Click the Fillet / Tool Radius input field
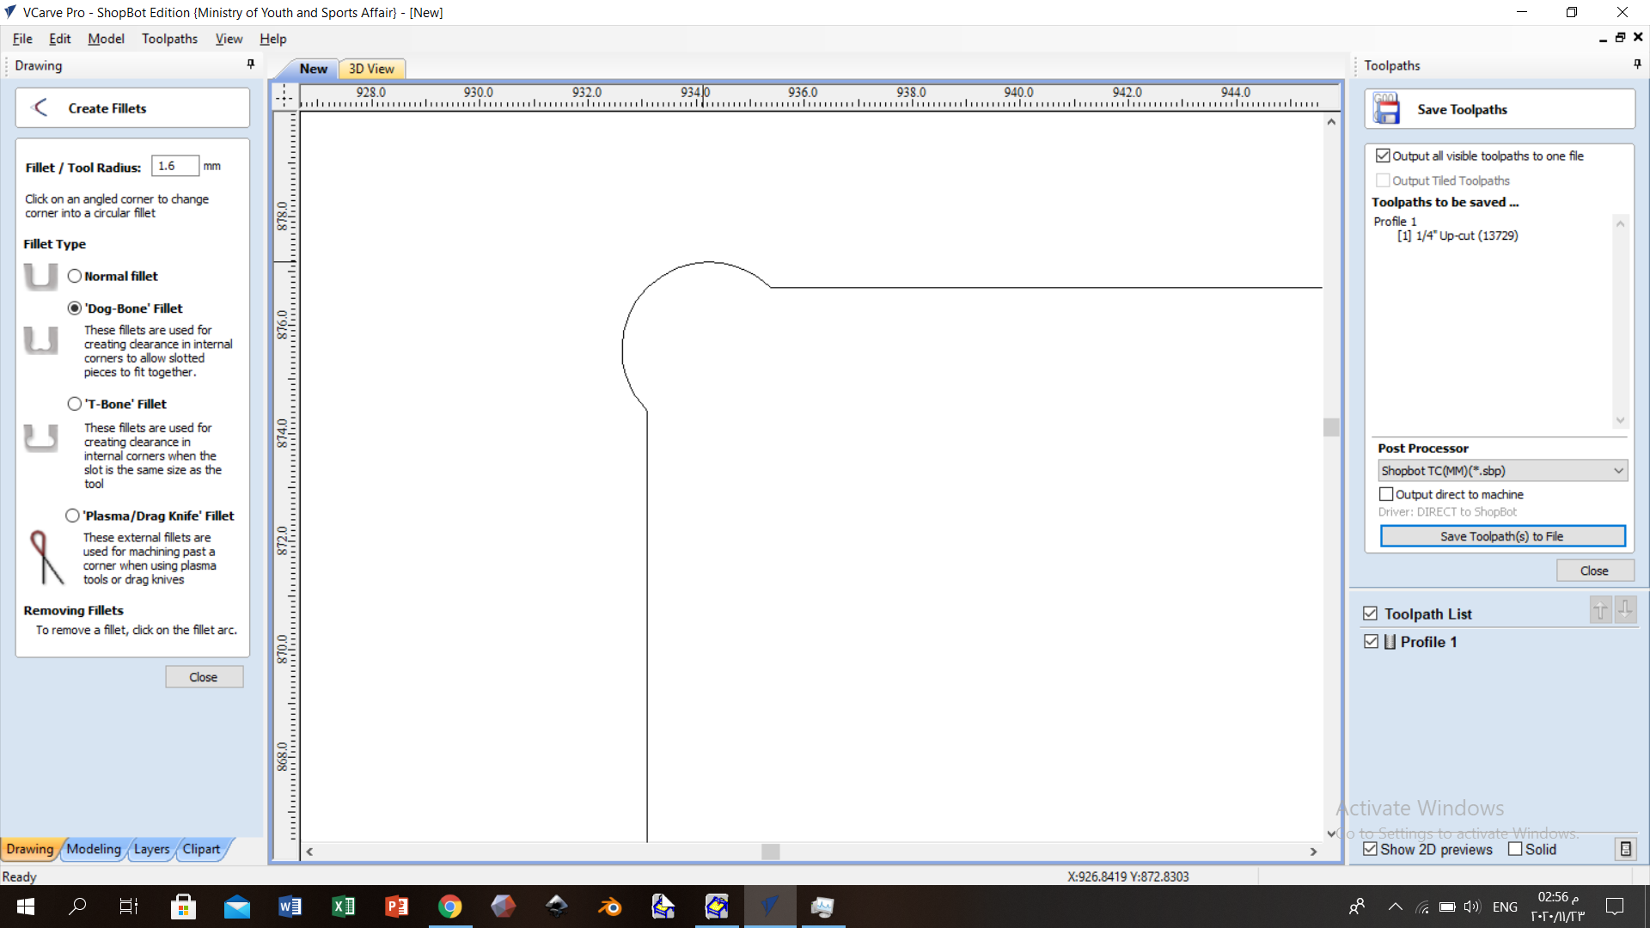This screenshot has width=1650, height=928. click(x=174, y=166)
